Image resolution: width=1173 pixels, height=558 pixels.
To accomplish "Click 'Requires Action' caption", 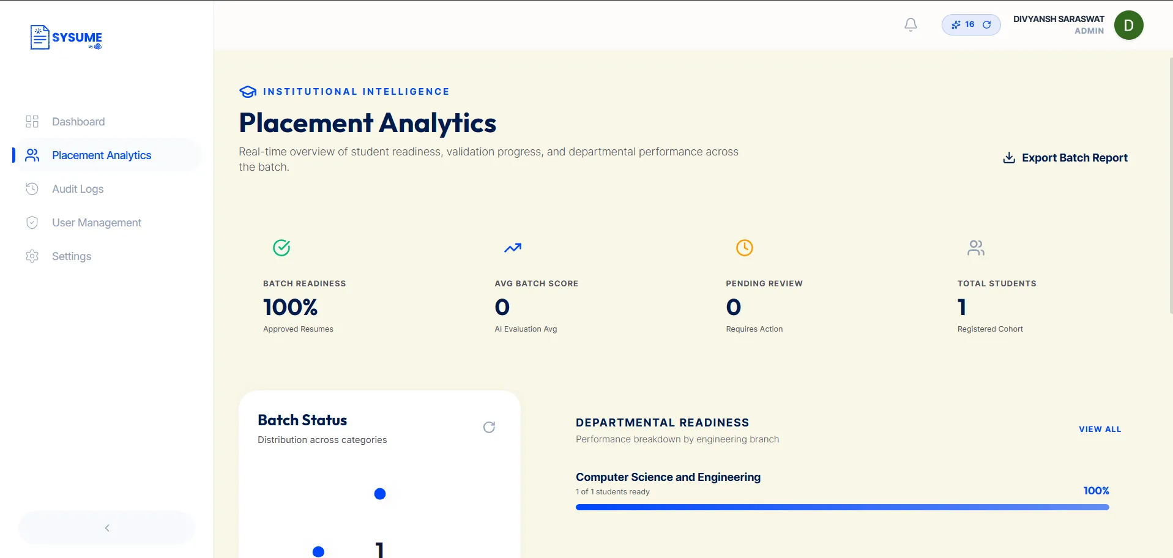I will (754, 329).
